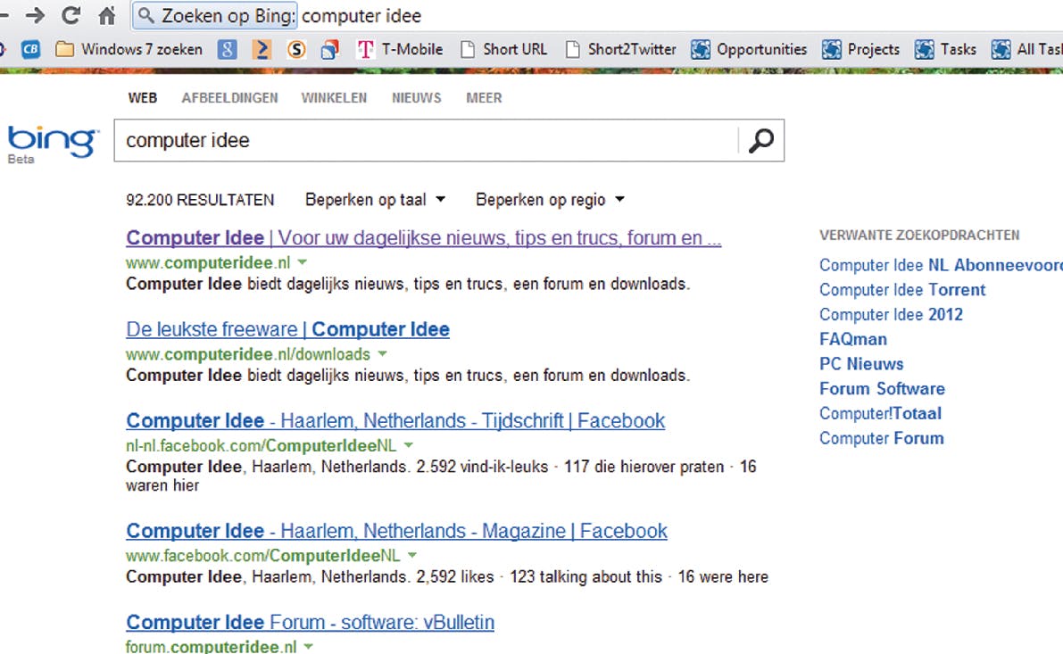Open 'De leukste freeware | Computer Idee' result
The height and width of the screenshot is (654, 1063).
coord(287,329)
